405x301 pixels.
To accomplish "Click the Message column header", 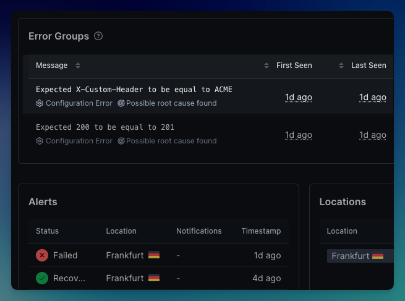I will (52, 66).
